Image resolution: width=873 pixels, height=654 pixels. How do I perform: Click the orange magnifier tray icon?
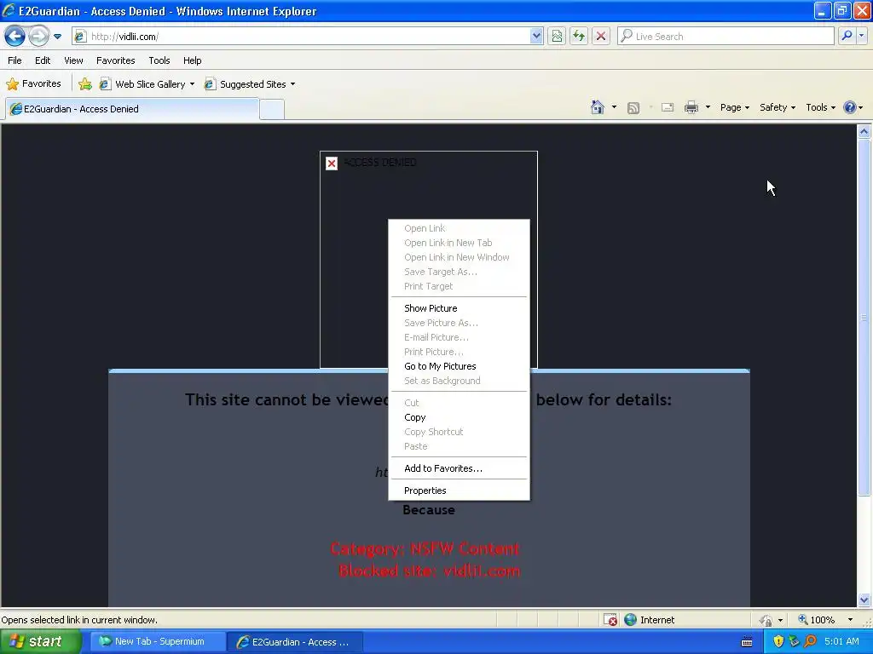pos(810,641)
